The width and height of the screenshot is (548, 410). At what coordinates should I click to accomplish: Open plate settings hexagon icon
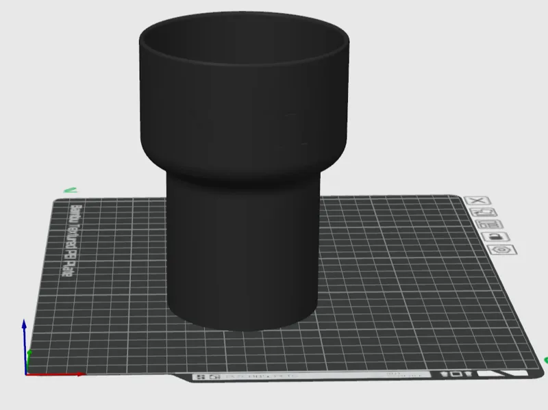(x=502, y=250)
